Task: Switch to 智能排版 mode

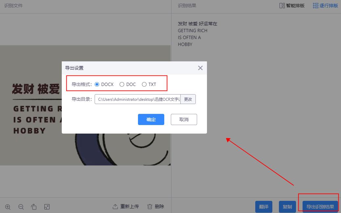Action: (292, 5)
